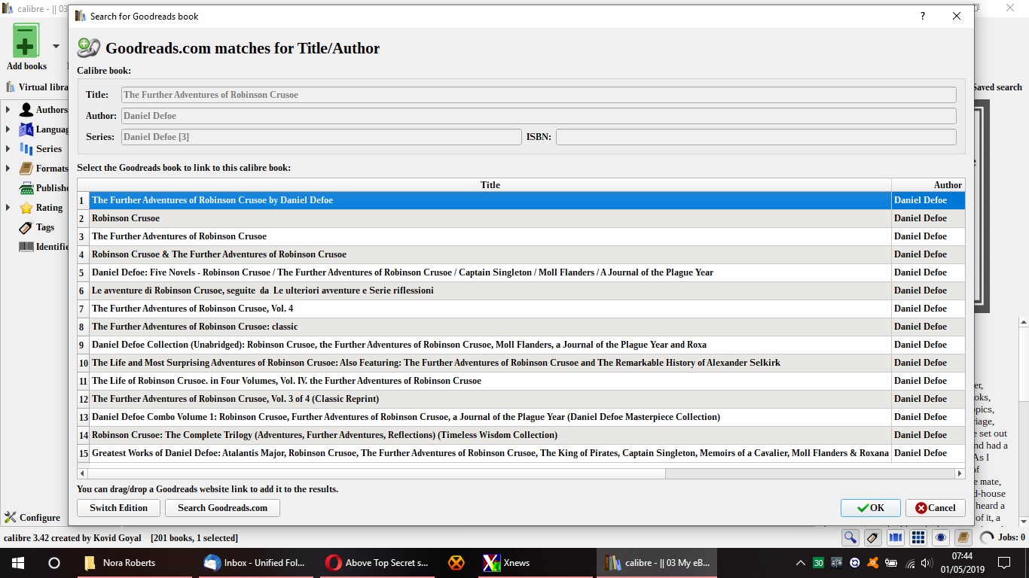Click the help question mark in dialog title bar

point(923,16)
